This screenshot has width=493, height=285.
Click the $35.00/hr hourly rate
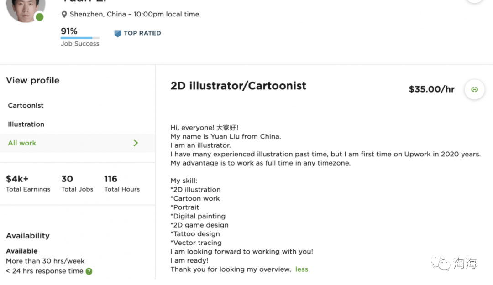[431, 89]
